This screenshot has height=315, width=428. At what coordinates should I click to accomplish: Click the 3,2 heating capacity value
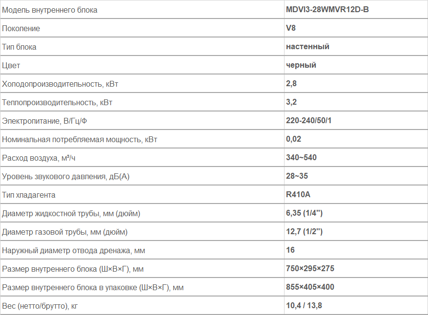pyautogui.click(x=291, y=102)
